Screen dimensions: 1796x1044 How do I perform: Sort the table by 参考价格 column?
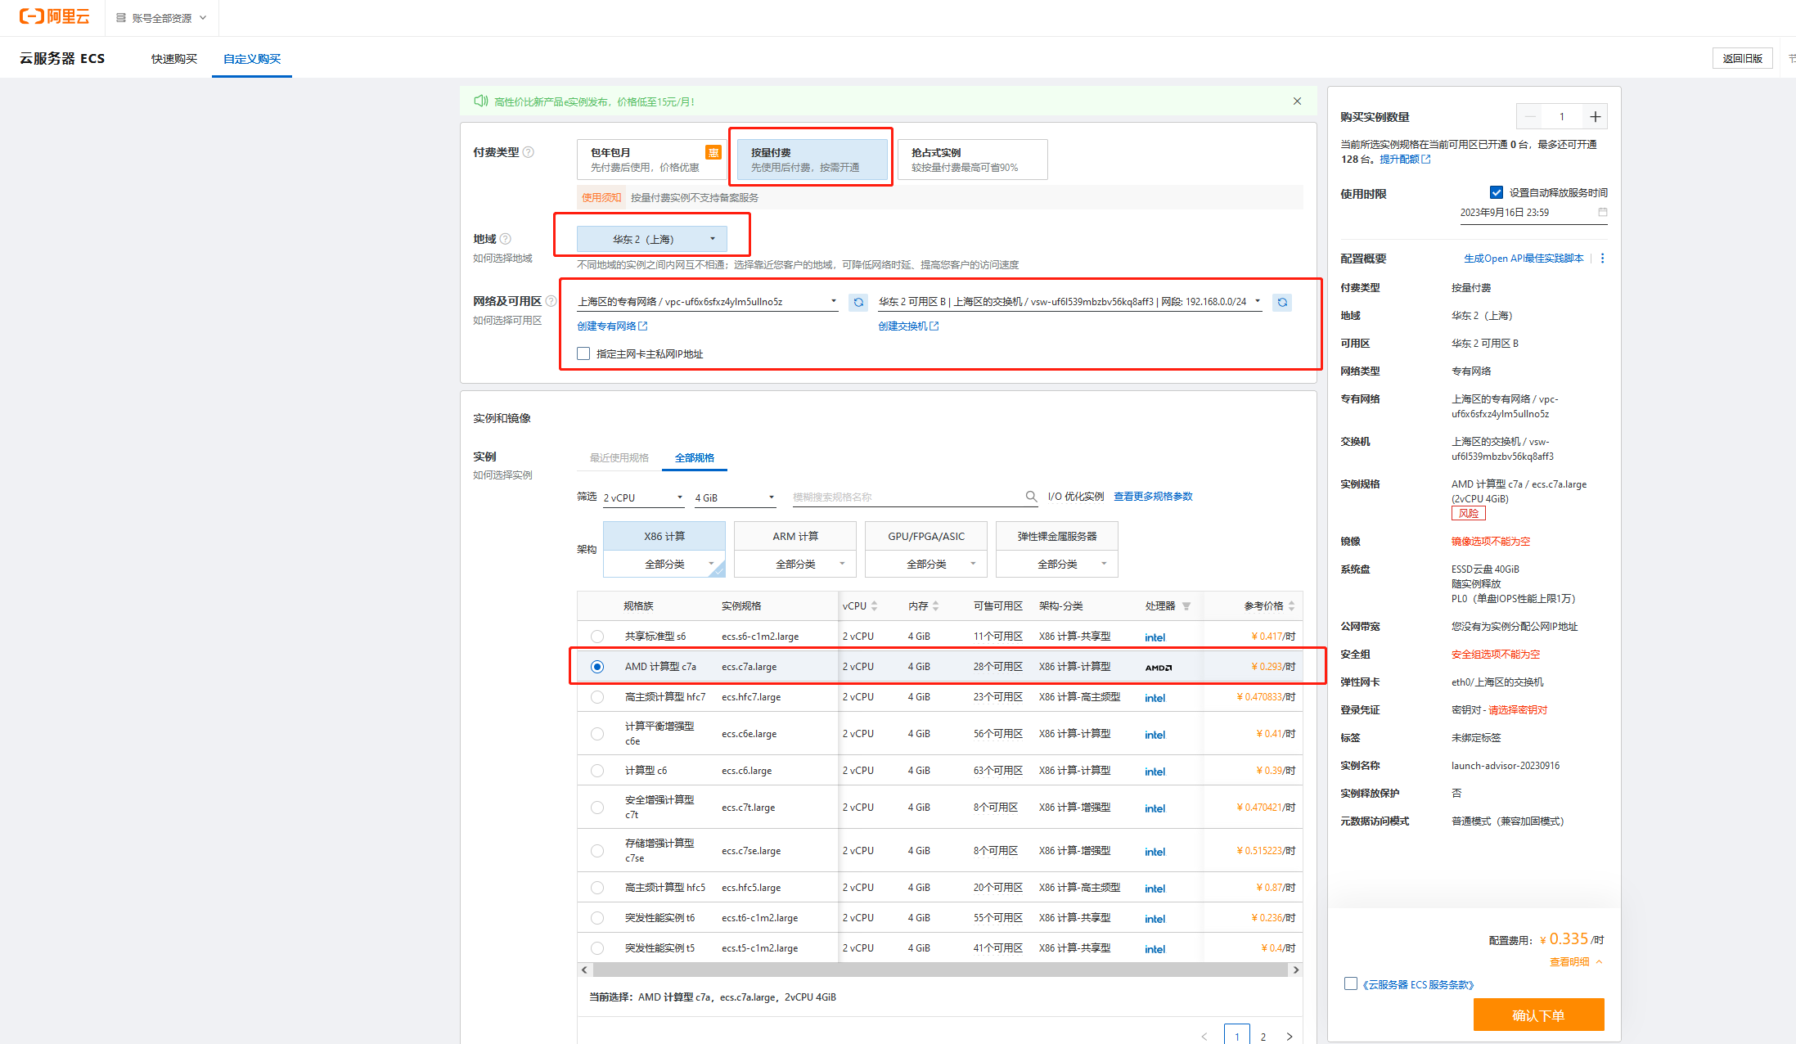pyautogui.click(x=1291, y=606)
